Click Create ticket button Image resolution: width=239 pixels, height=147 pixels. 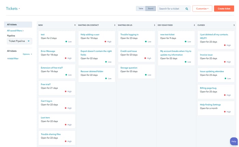(224, 9)
